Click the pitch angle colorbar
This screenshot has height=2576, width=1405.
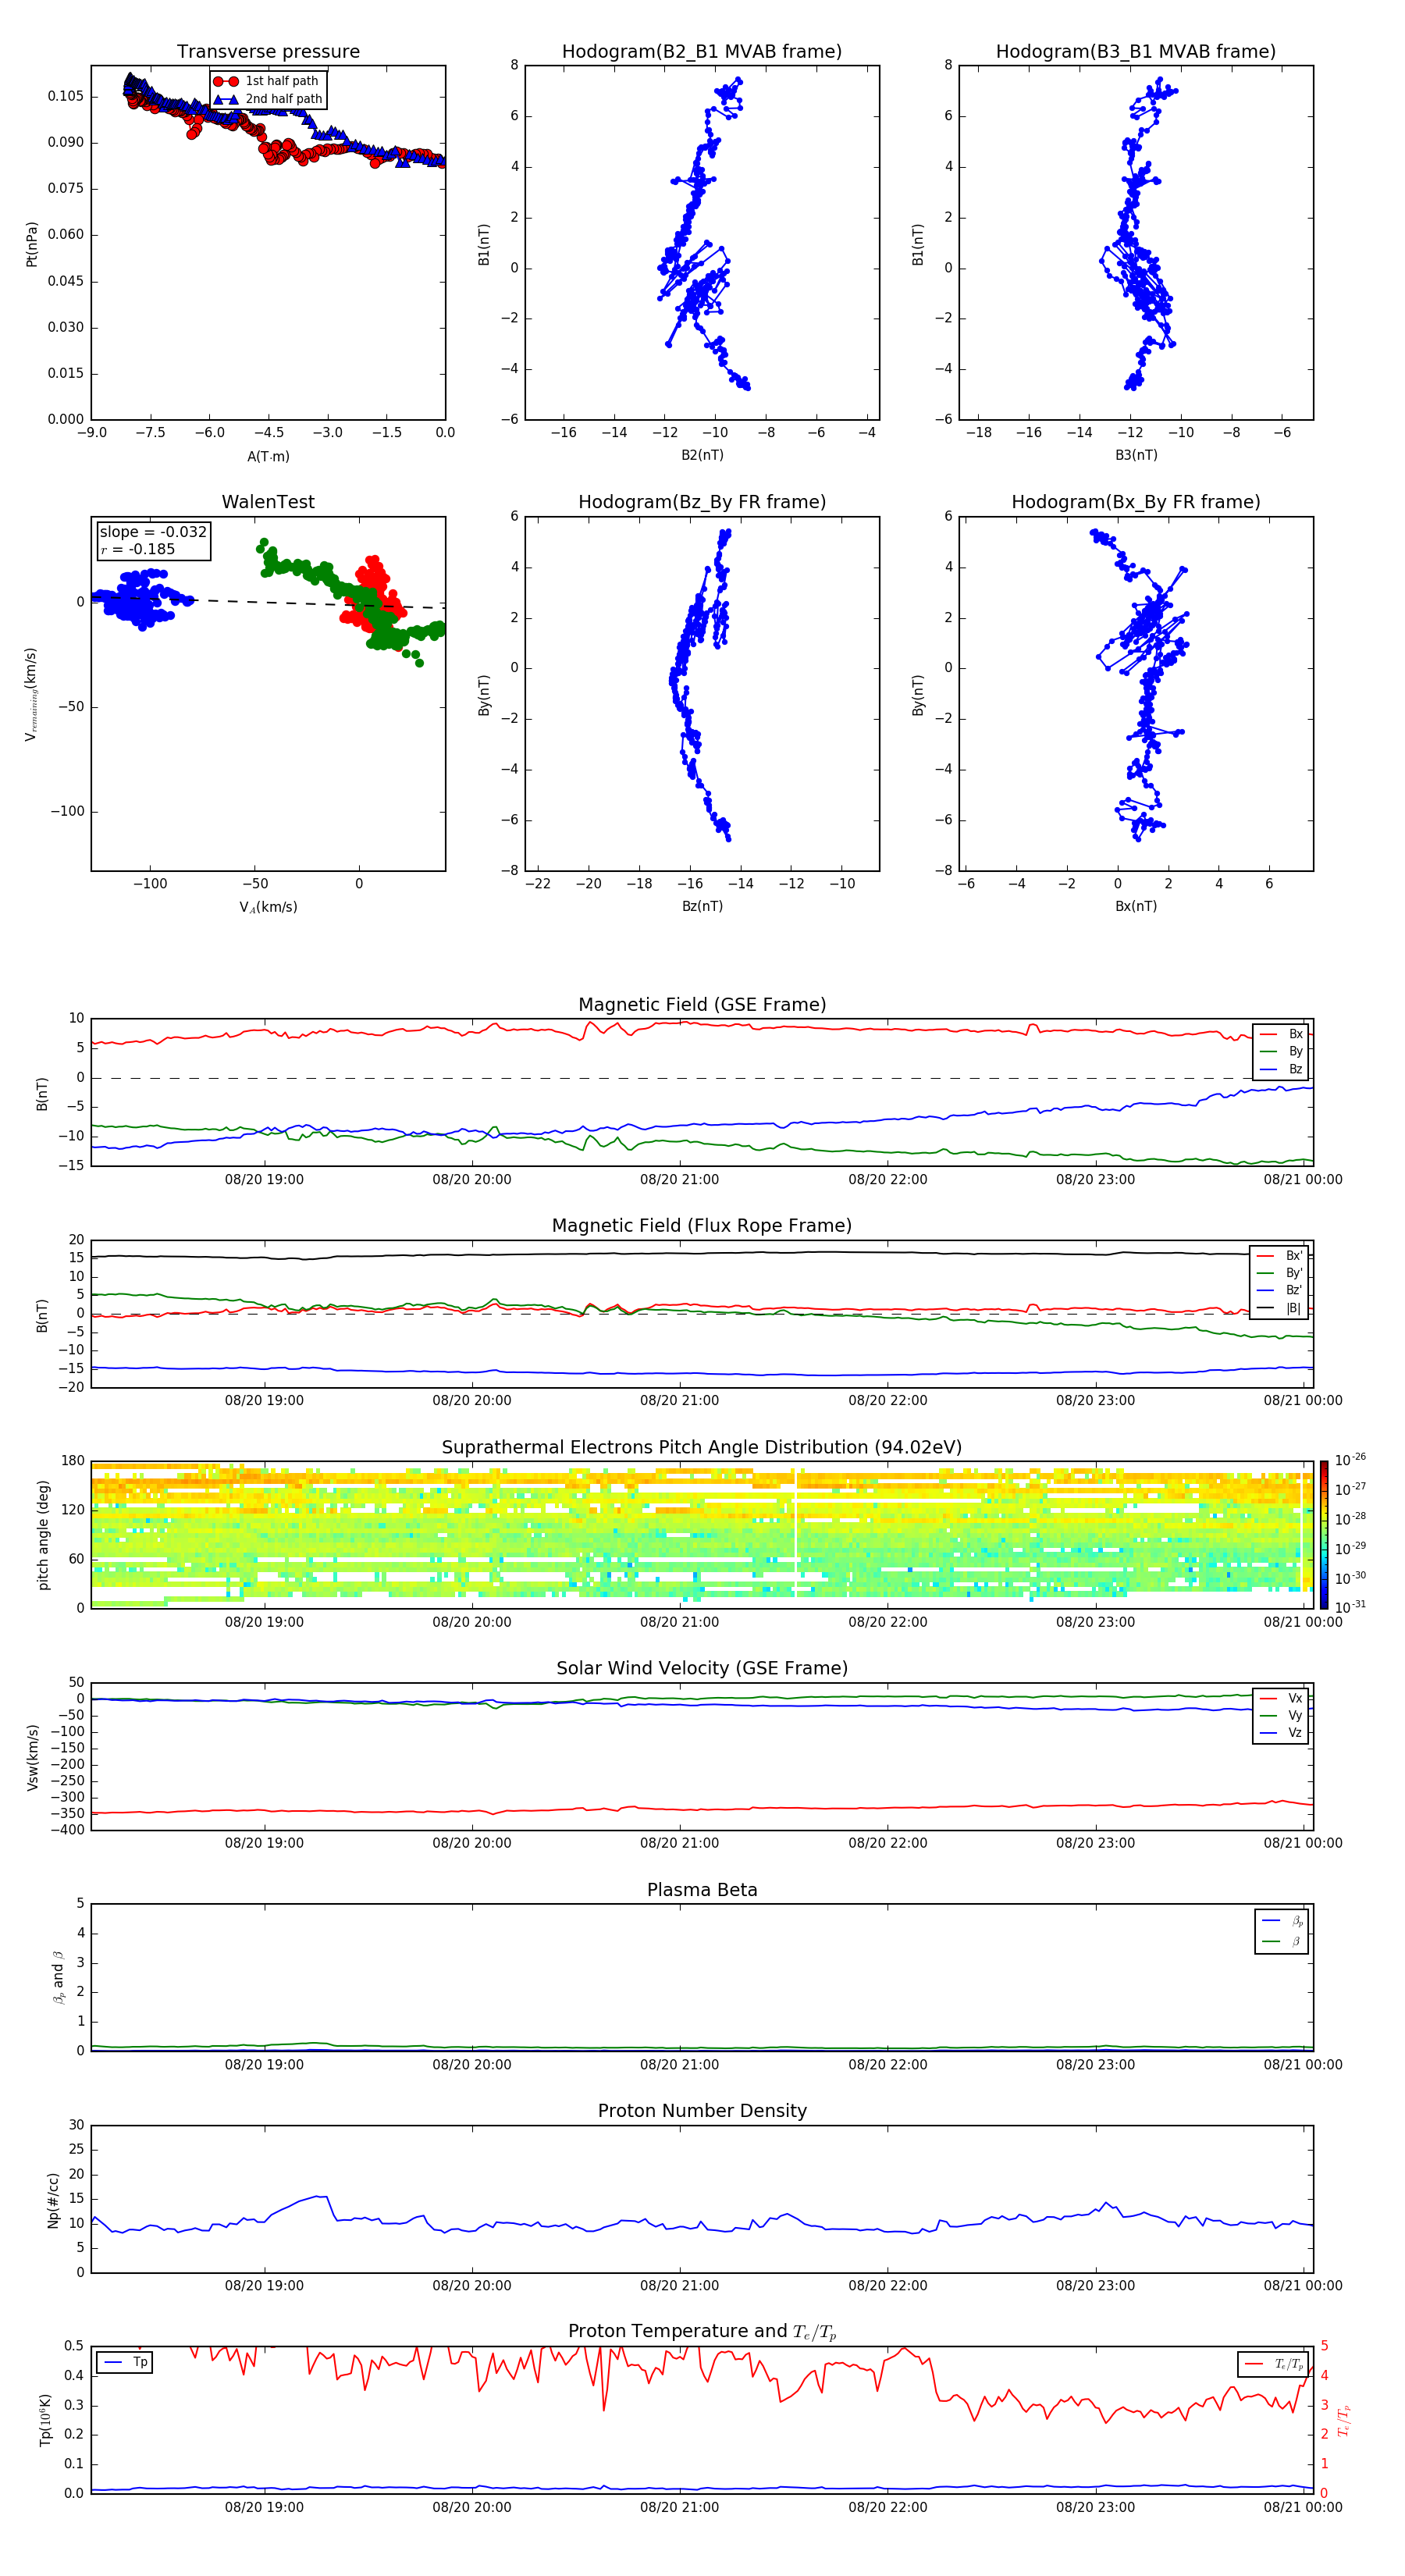tap(1323, 1534)
